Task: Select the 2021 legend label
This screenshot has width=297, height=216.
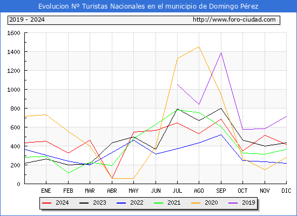Action: (x=174, y=202)
